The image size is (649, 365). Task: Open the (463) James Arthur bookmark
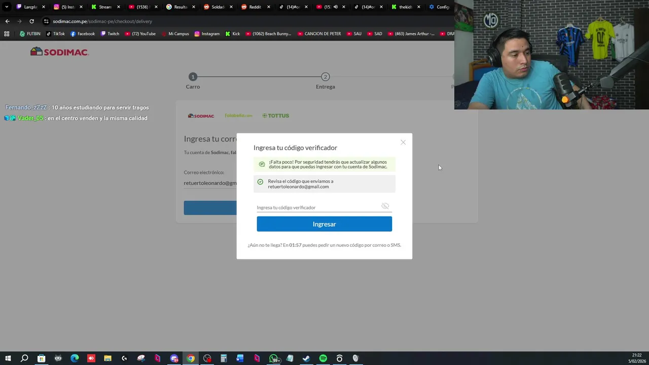(411, 34)
